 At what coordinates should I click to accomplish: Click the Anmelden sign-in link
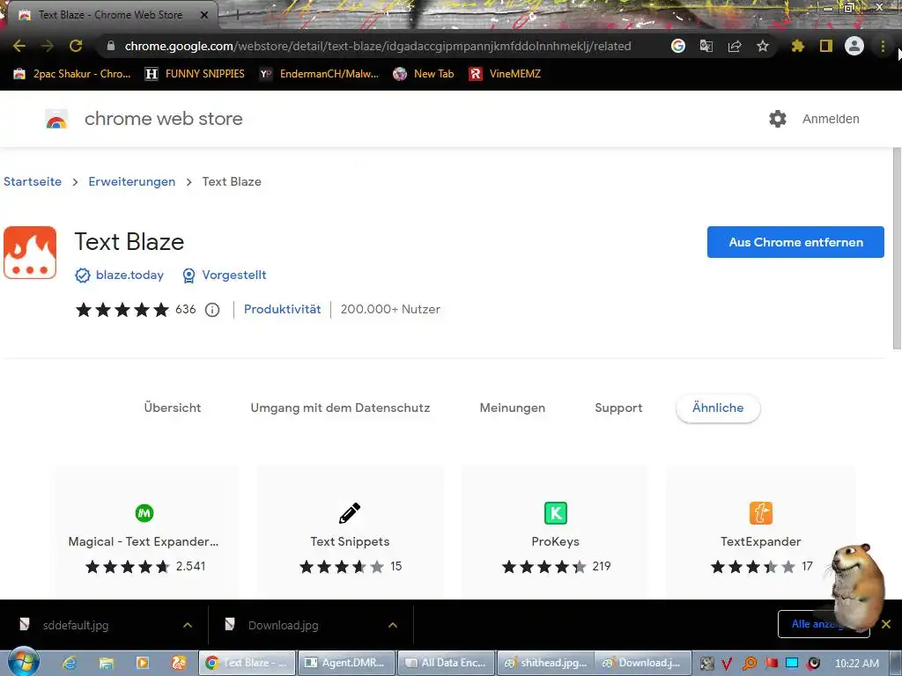[x=831, y=119]
